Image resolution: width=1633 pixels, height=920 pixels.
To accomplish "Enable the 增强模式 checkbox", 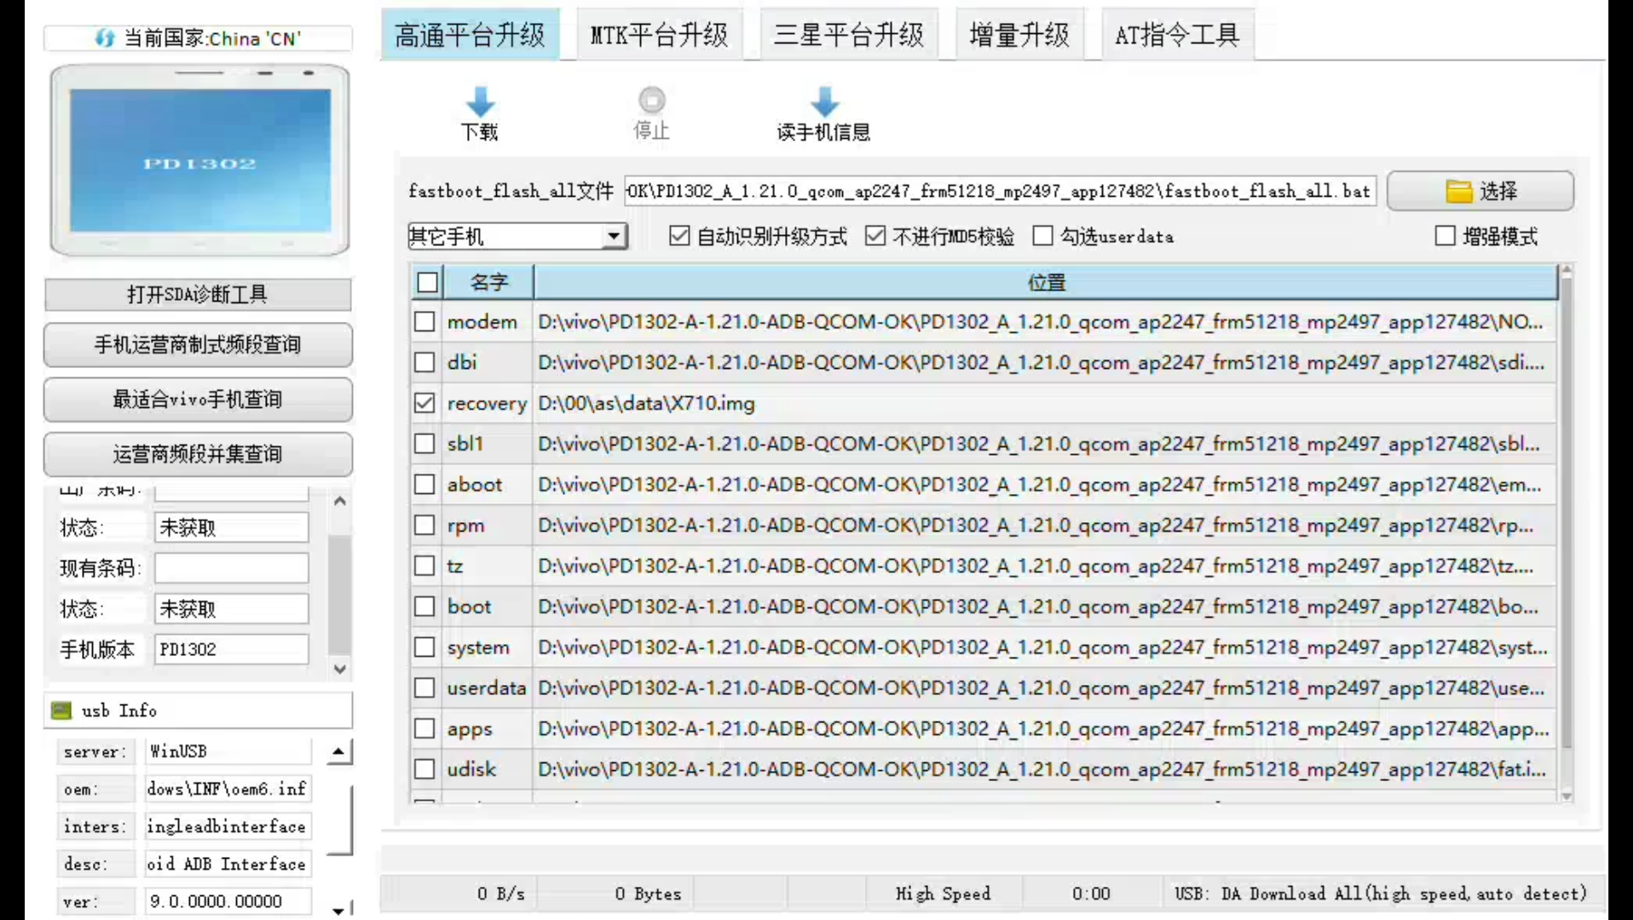I will tap(1445, 236).
